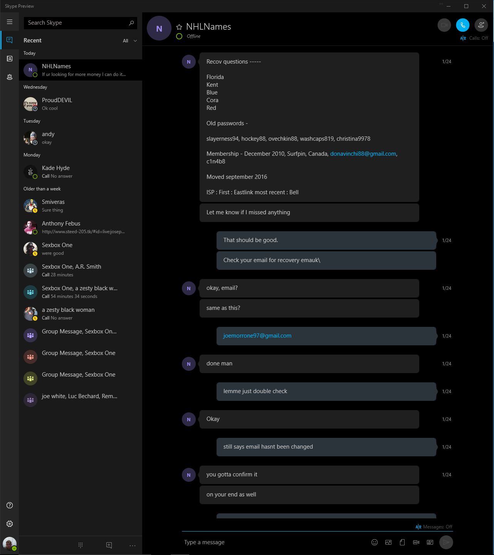Open the andy conversation
The width and height of the screenshot is (494, 555).
pyautogui.click(x=81, y=138)
